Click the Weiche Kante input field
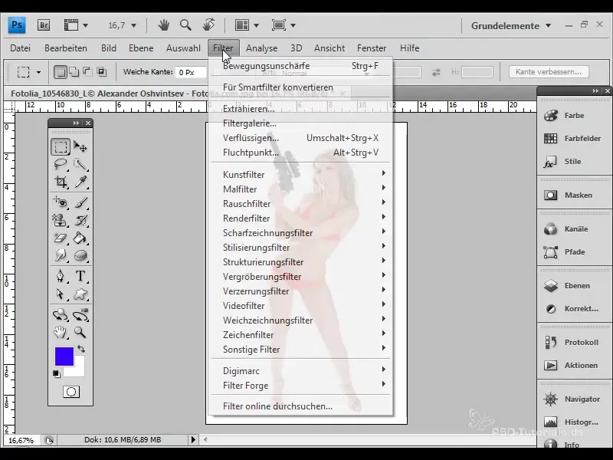 191,72
